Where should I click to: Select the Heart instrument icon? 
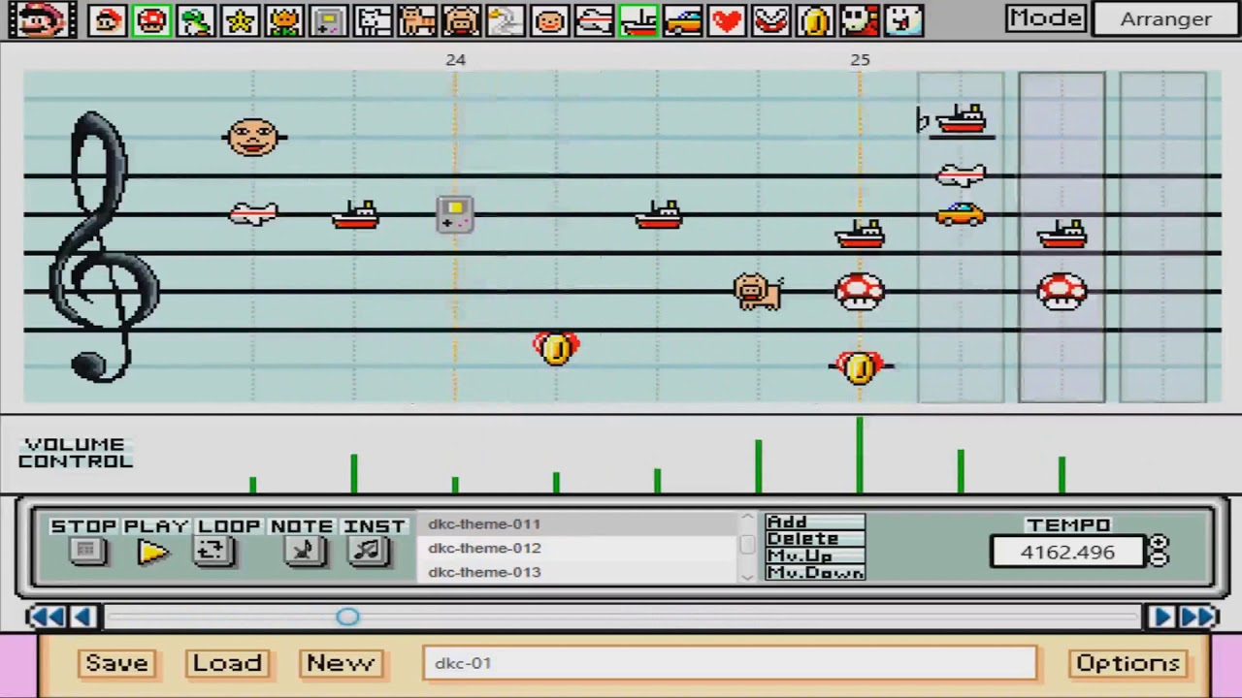(x=727, y=19)
